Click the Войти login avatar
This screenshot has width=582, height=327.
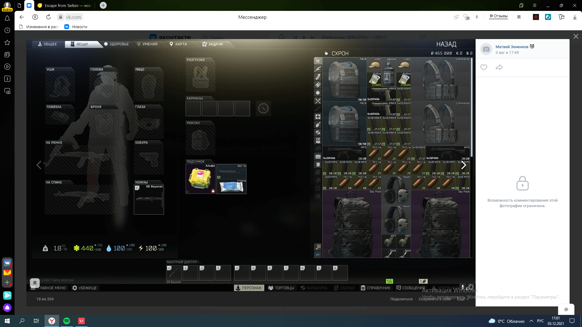[7, 7]
